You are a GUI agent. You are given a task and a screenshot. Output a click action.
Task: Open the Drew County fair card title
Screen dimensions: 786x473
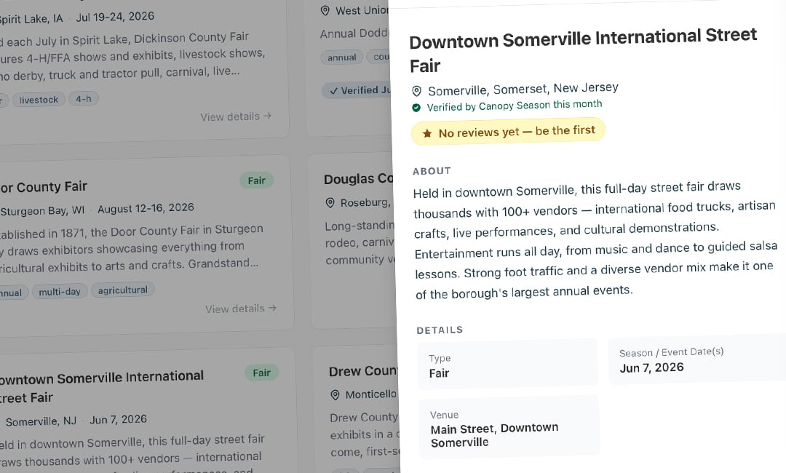362,371
